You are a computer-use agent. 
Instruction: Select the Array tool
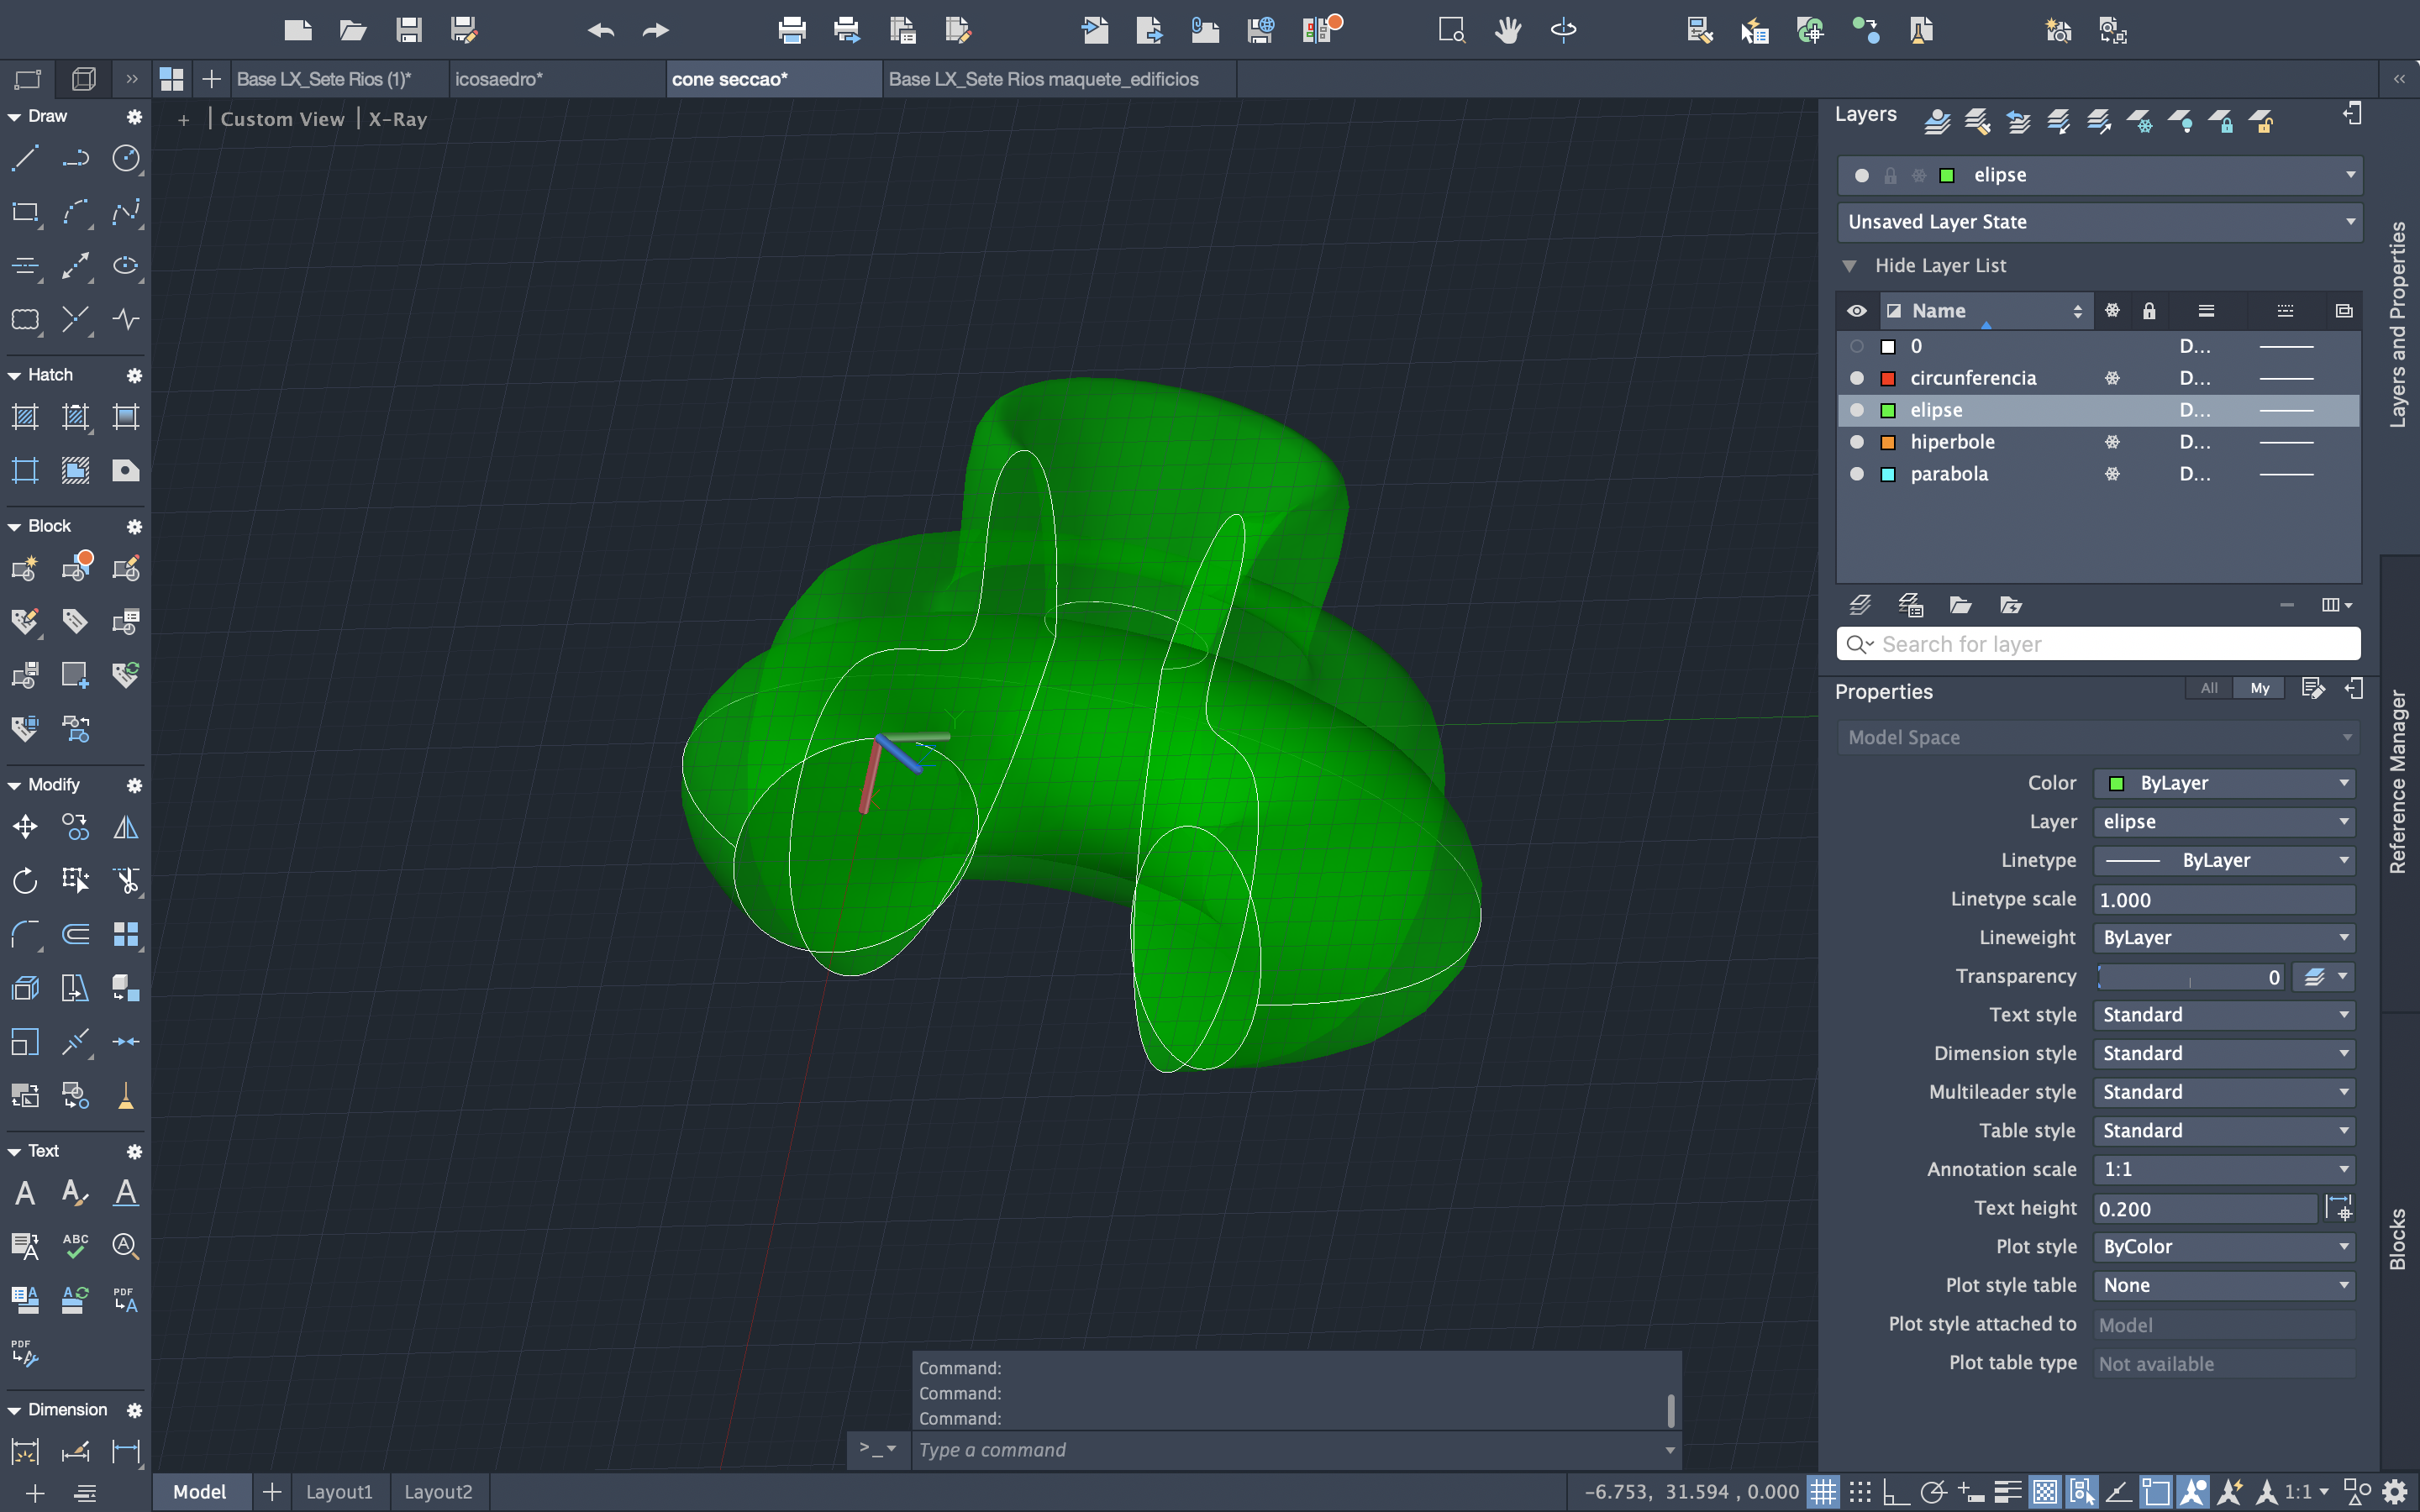pos(126,934)
